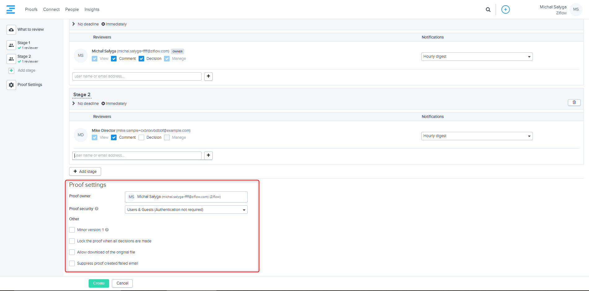Check Lock the proof when all decisions made
Screen dimensions: 589x291
[x=72, y=241]
